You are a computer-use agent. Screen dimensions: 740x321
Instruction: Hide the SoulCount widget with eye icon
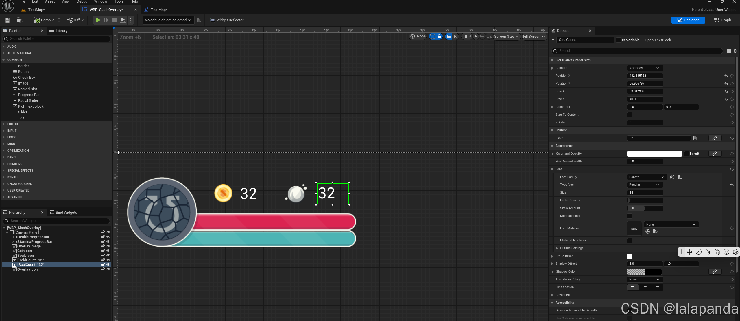pos(108,265)
